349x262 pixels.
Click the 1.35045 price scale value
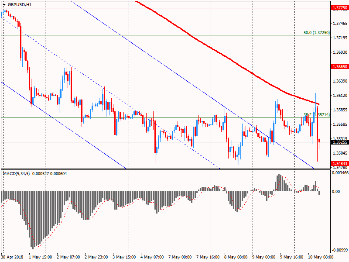(x=340, y=153)
